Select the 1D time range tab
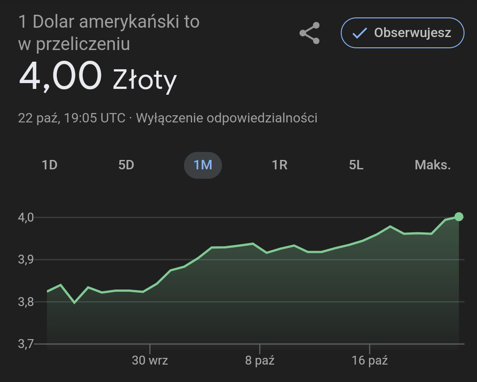Image resolution: width=477 pixels, height=382 pixels. coord(50,165)
